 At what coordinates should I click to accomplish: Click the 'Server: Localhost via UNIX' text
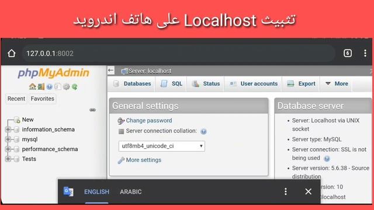326,121
